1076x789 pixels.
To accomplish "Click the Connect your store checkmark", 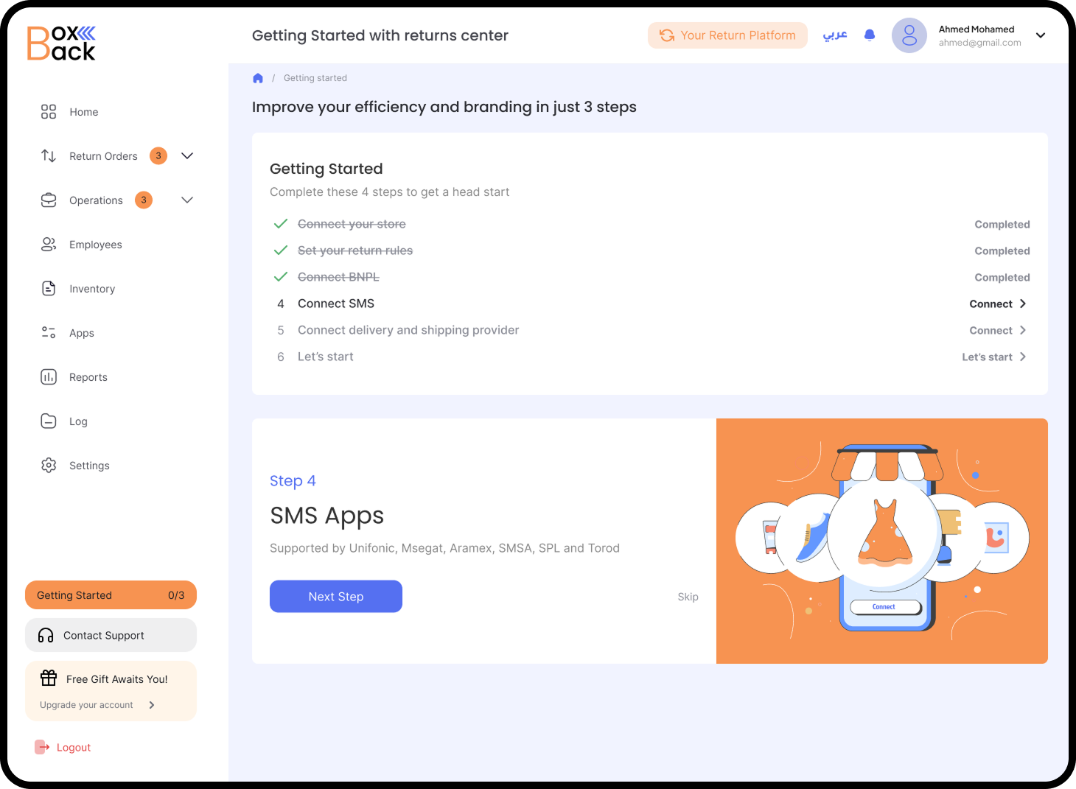I will pos(281,224).
